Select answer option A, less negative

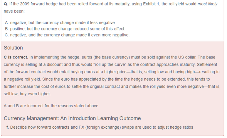[x=60, y=23]
